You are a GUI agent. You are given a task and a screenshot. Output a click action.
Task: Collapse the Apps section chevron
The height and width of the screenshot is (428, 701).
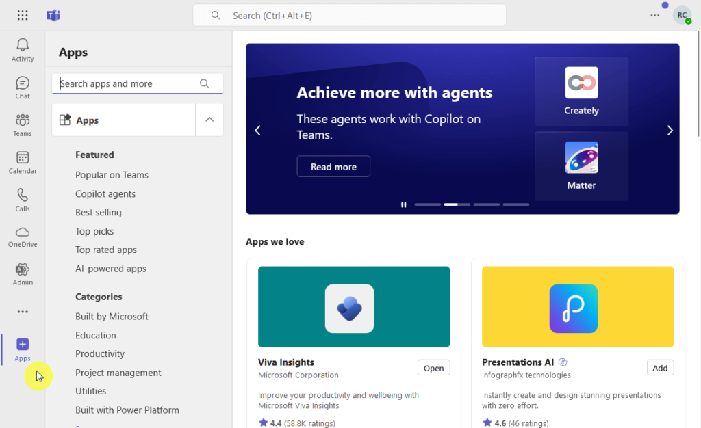(209, 120)
